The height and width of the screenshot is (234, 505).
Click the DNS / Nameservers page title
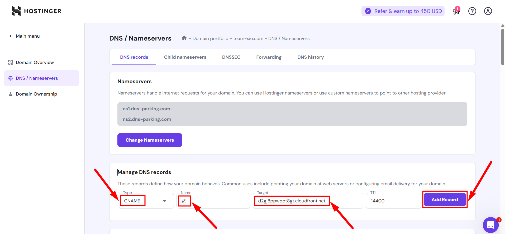coord(140,38)
